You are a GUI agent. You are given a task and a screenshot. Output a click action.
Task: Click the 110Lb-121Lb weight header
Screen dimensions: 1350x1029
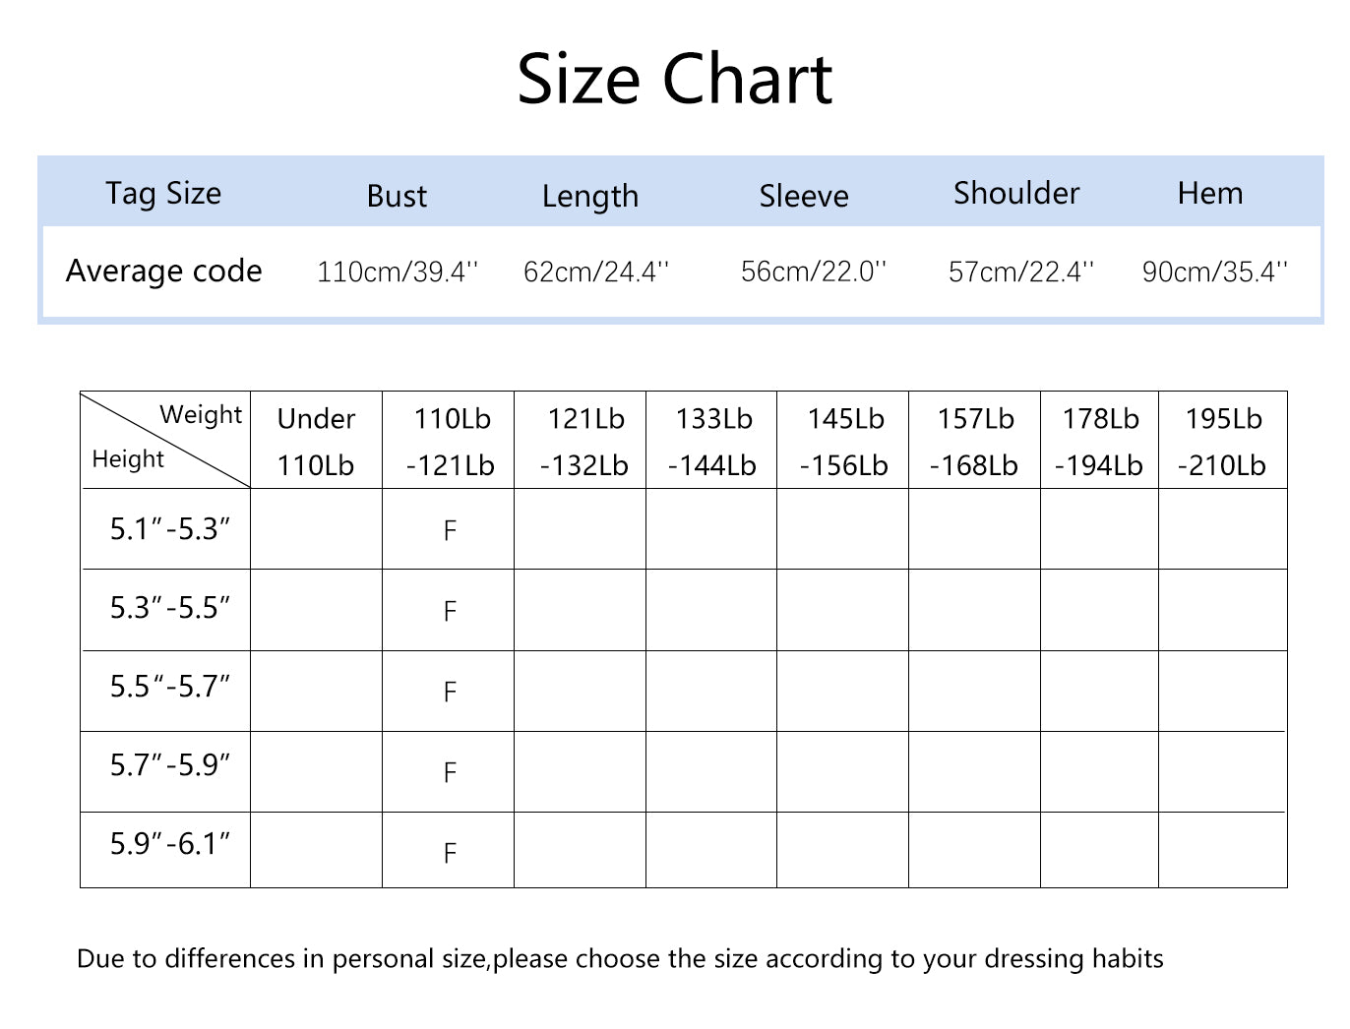tap(451, 441)
